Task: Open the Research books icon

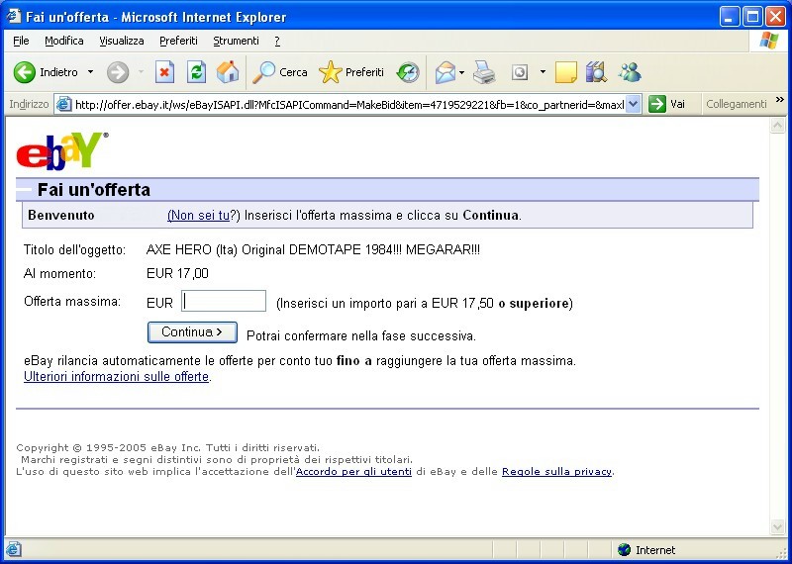Action: click(x=597, y=72)
